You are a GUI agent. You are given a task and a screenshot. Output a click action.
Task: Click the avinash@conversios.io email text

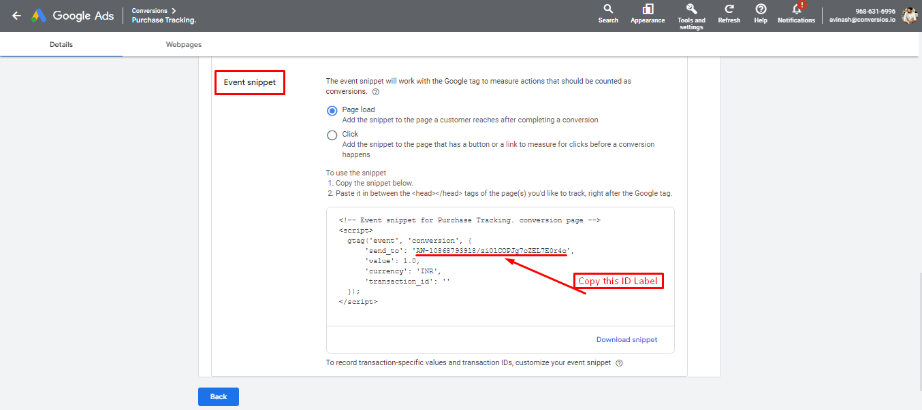863,20
